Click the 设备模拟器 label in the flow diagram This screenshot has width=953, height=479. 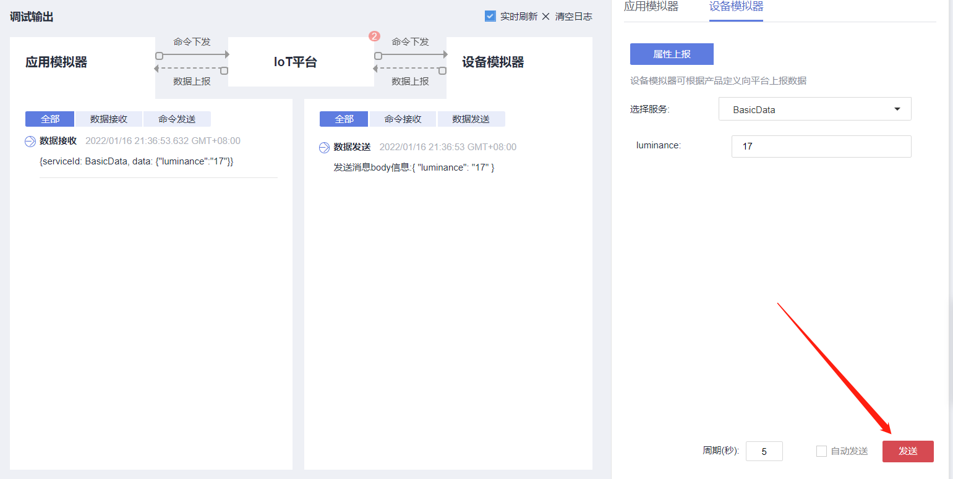coord(493,62)
